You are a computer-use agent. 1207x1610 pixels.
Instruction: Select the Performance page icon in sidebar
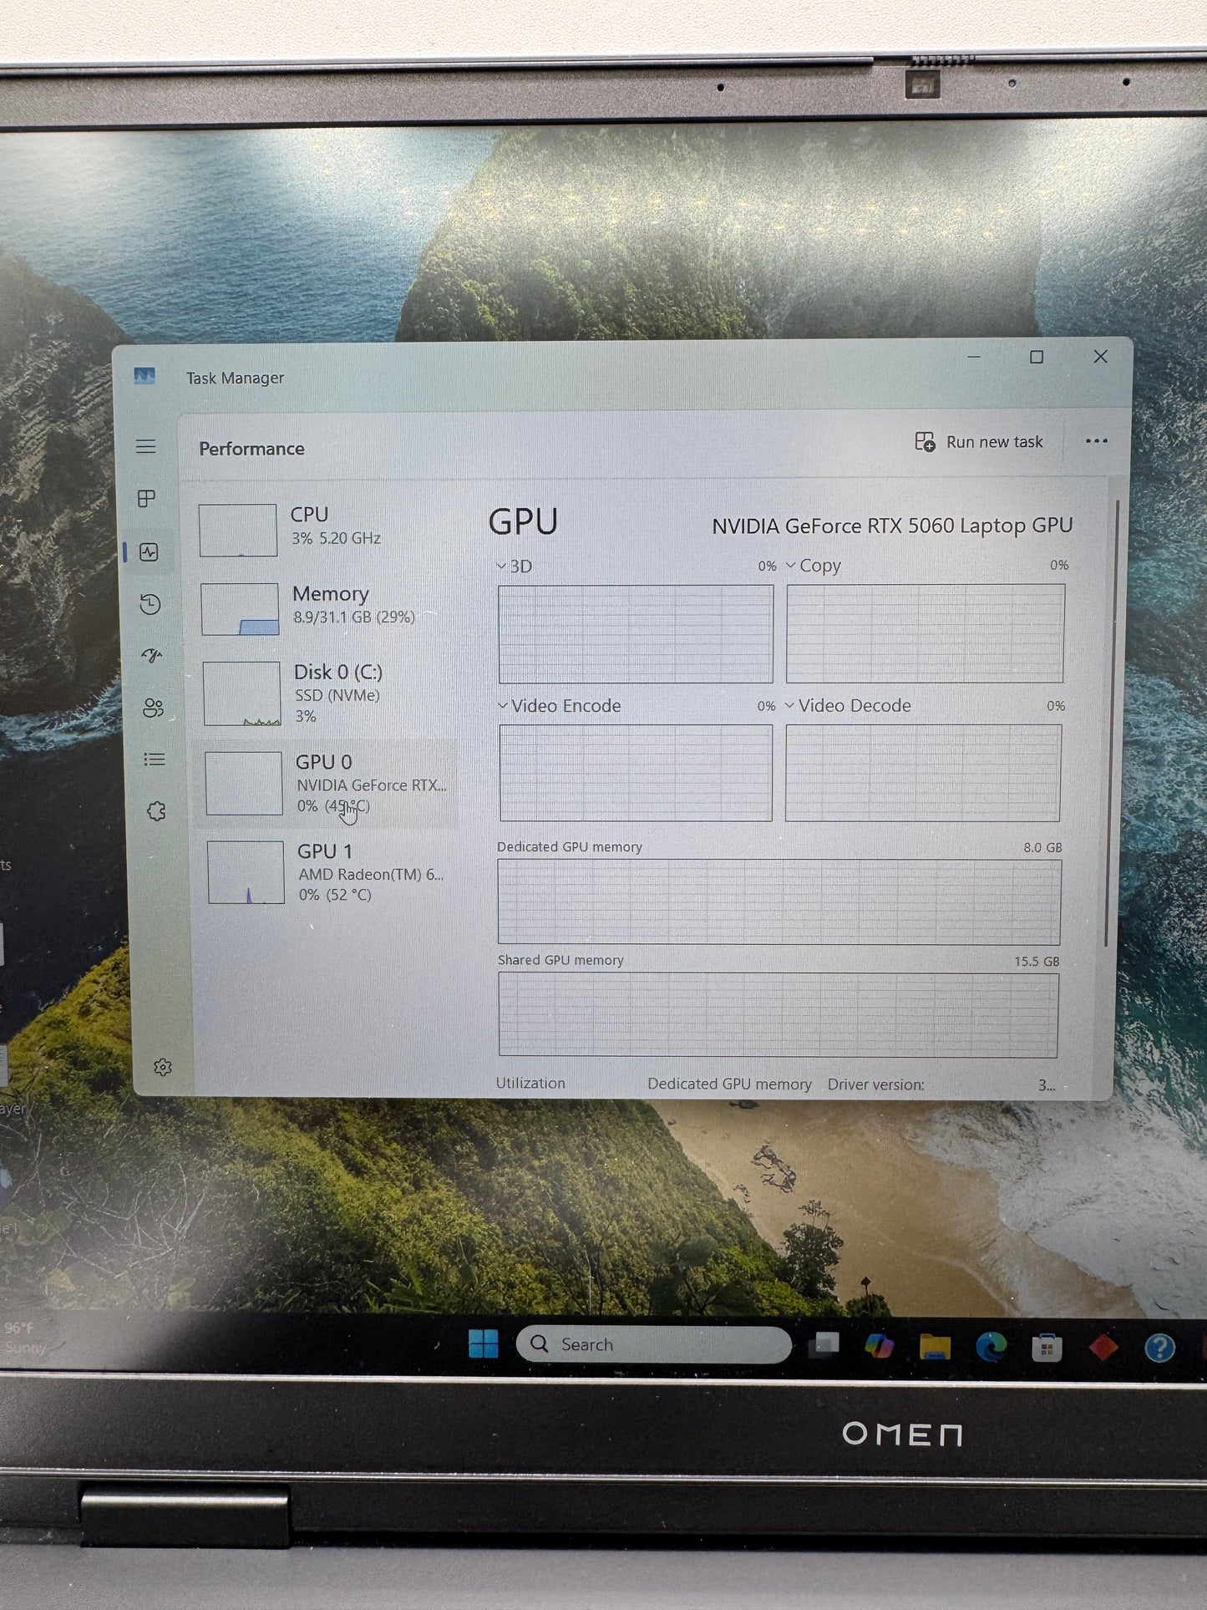point(150,552)
